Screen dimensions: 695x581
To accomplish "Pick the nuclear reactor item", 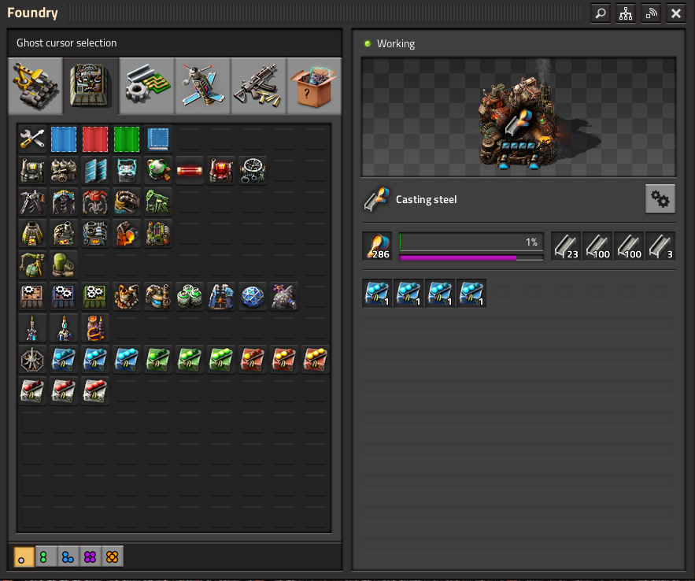I will click(x=158, y=171).
